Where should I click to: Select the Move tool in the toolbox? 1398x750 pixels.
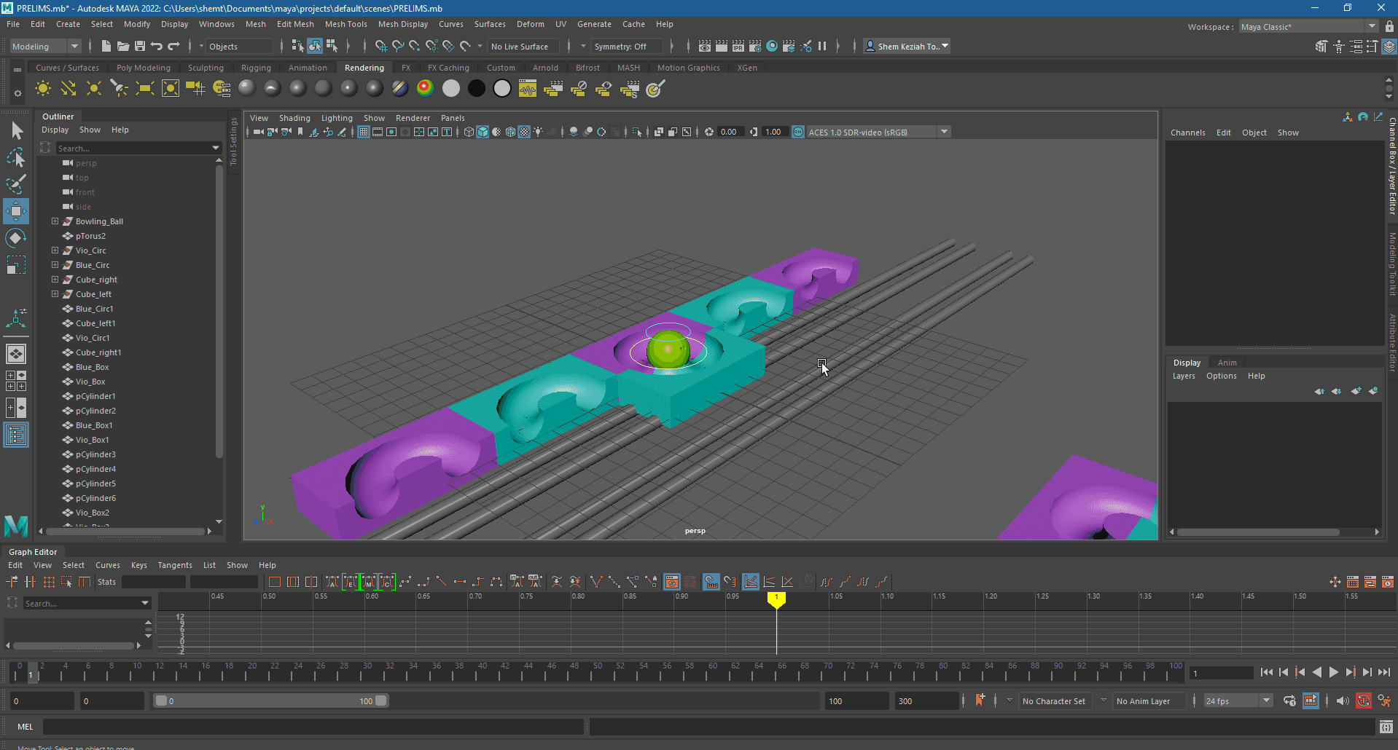click(16, 211)
